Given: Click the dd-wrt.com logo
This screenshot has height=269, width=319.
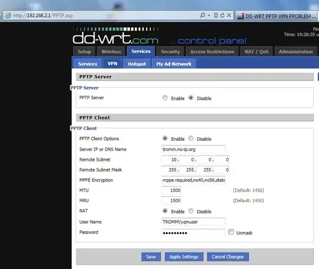Looking at the screenshot, I should click(115, 36).
